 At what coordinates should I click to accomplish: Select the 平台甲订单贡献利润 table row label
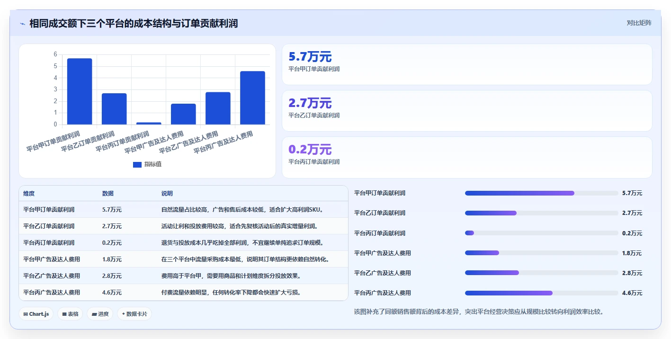coord(49,209)
